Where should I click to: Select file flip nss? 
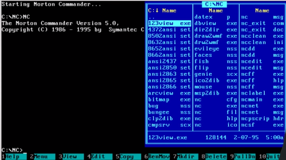216,68
